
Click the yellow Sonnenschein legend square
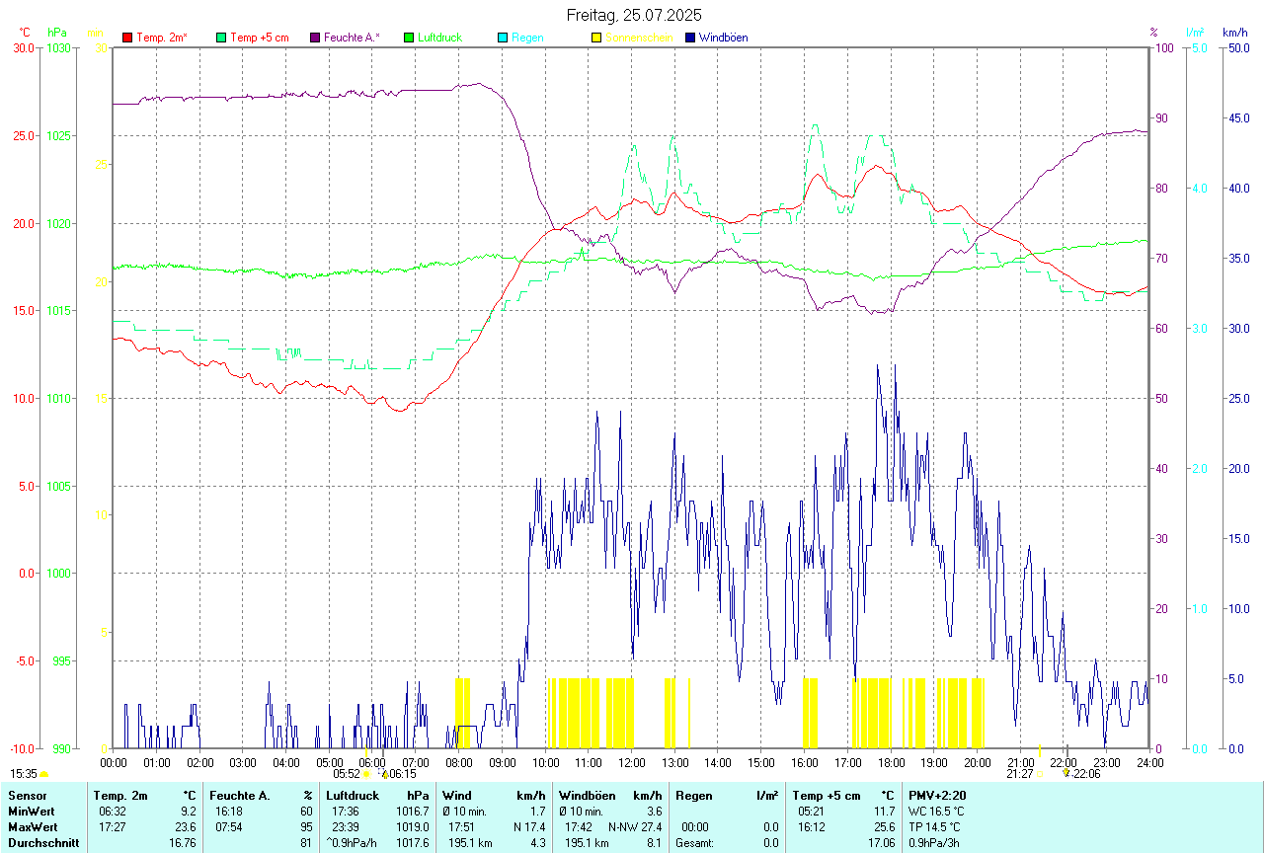click(x=596, y=38)
